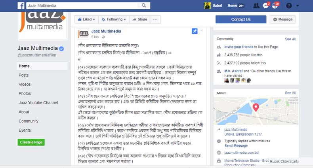Click the search magnifier icon
Screen dimensions: 313x168
click(x=144, y=6)
